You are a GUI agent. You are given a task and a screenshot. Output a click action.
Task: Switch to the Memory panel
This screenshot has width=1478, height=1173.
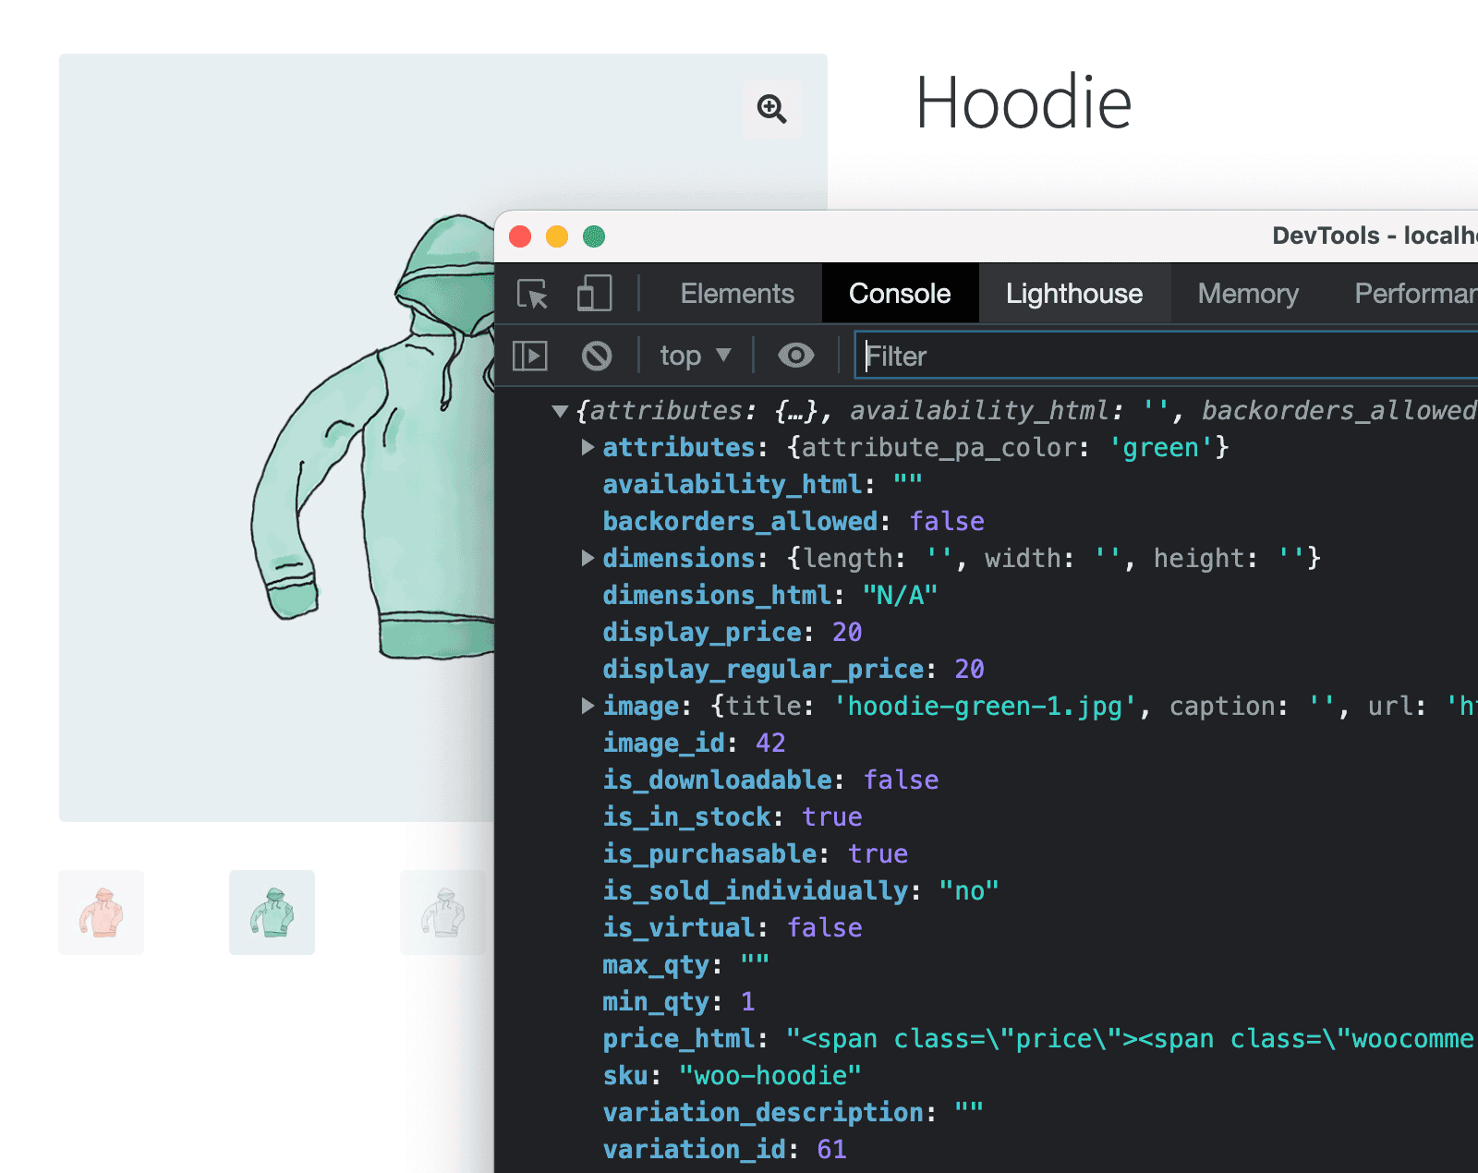1247,293
